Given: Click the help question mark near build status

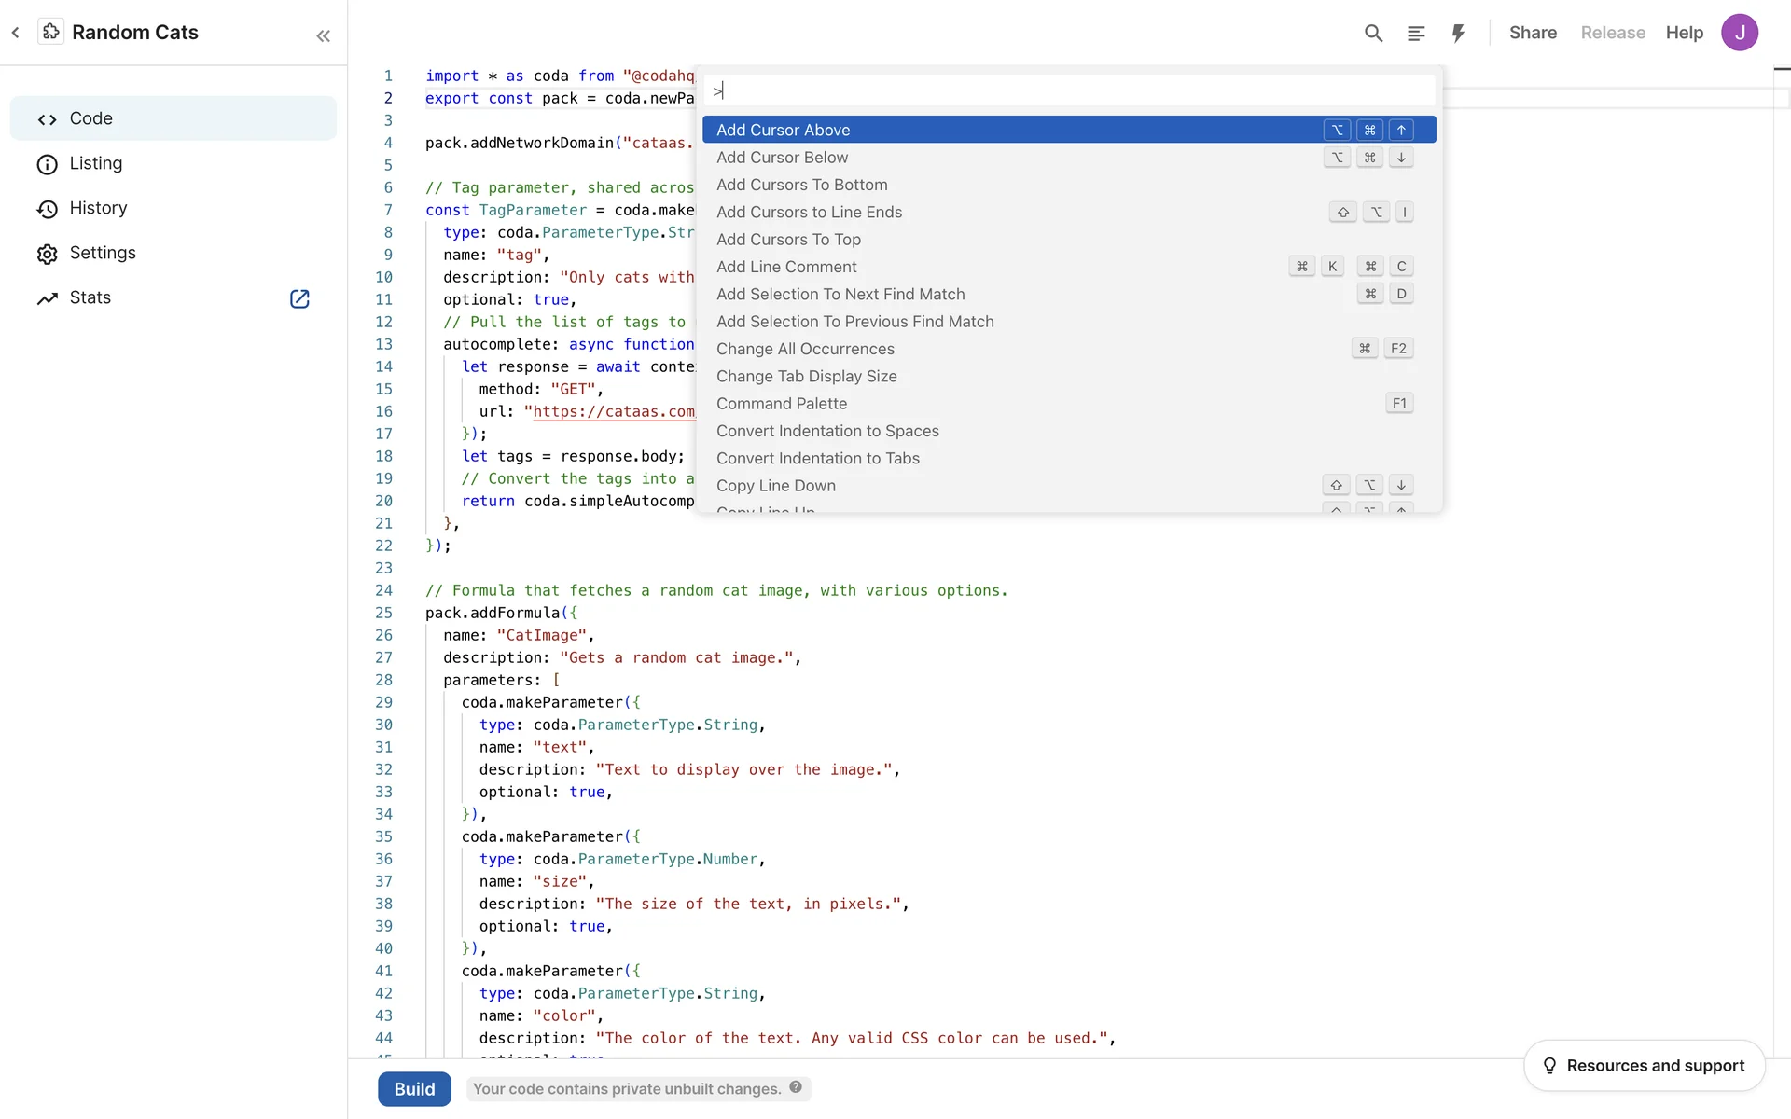Looking at the screenshot, I should click(796, 1087).
